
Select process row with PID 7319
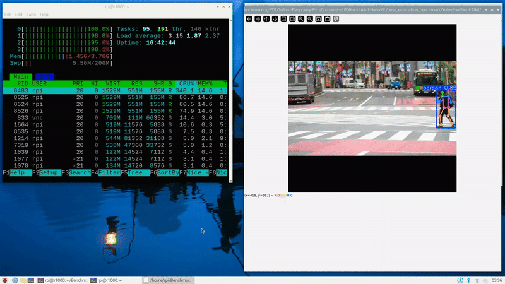coord(115,145)
